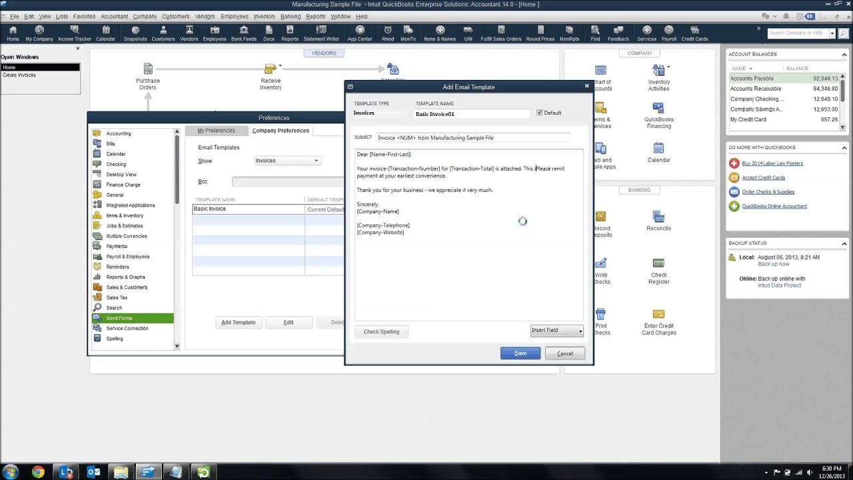Open Statement Writer toolbar icon
Screen dimensions: 853x480
(x=321, y=33)
